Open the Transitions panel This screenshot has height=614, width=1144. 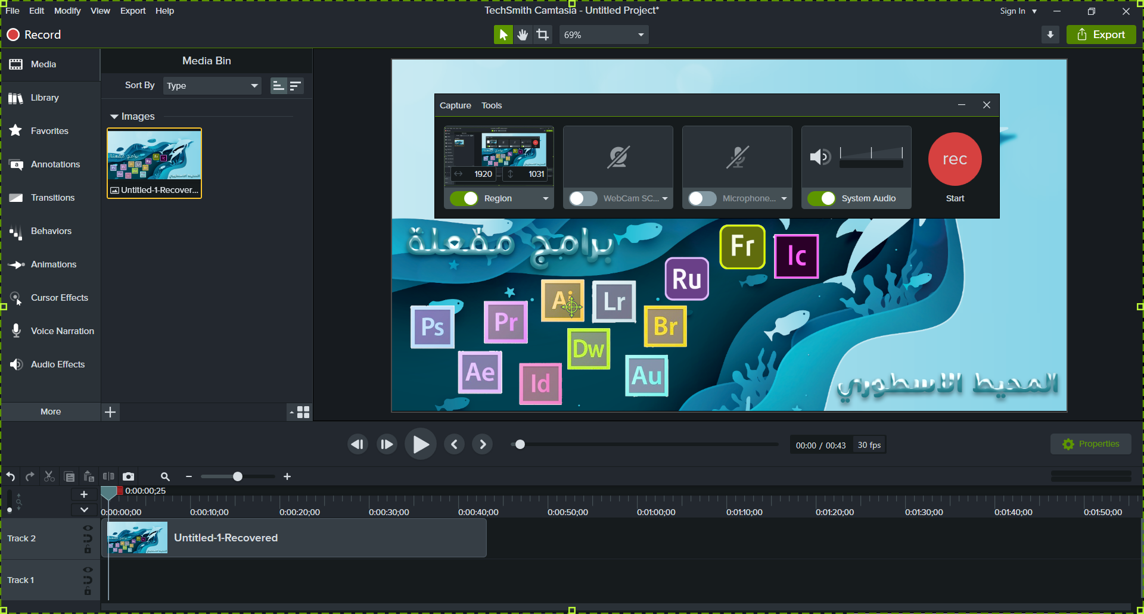[50, 198]
